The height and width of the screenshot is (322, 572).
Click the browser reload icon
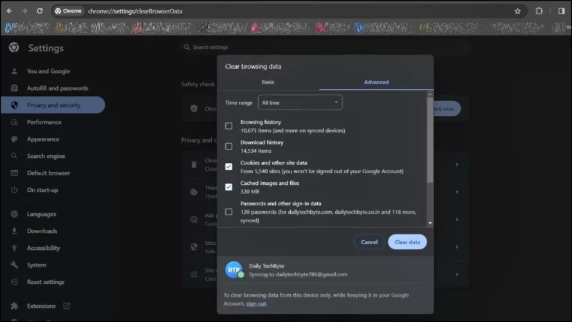[40, 11]
